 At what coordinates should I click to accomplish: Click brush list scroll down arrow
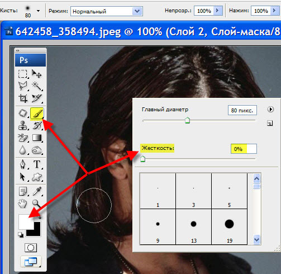tap(256, 239)
